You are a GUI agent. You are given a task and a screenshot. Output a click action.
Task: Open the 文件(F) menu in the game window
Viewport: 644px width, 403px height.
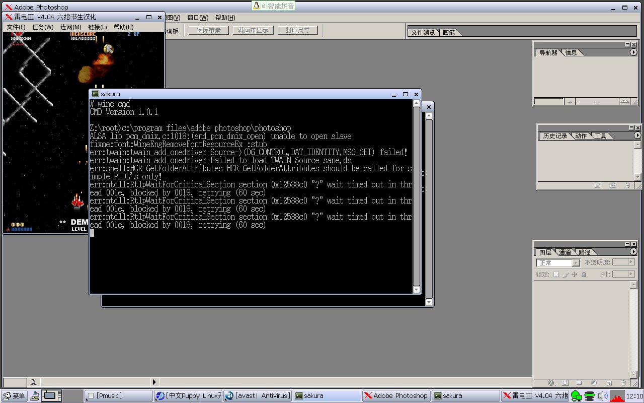(16, 27)
